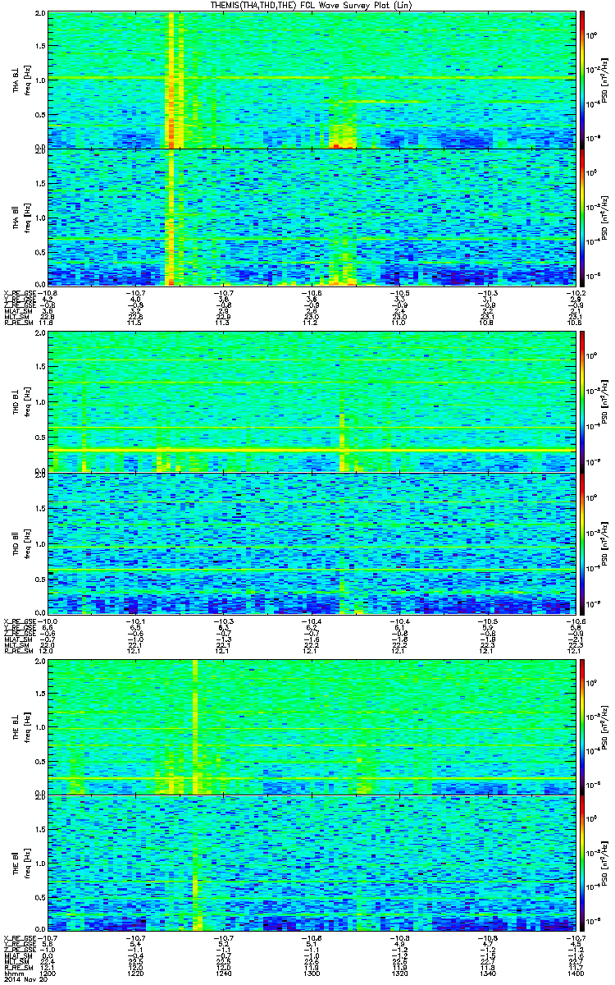The image size is (615, 985).
Task: Click the MLAT_SM row label under THE panels
Action: [x=19, y=958]
